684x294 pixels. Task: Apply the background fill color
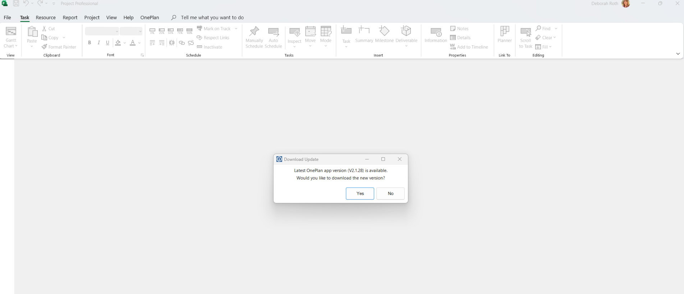[x=118, y=43]
